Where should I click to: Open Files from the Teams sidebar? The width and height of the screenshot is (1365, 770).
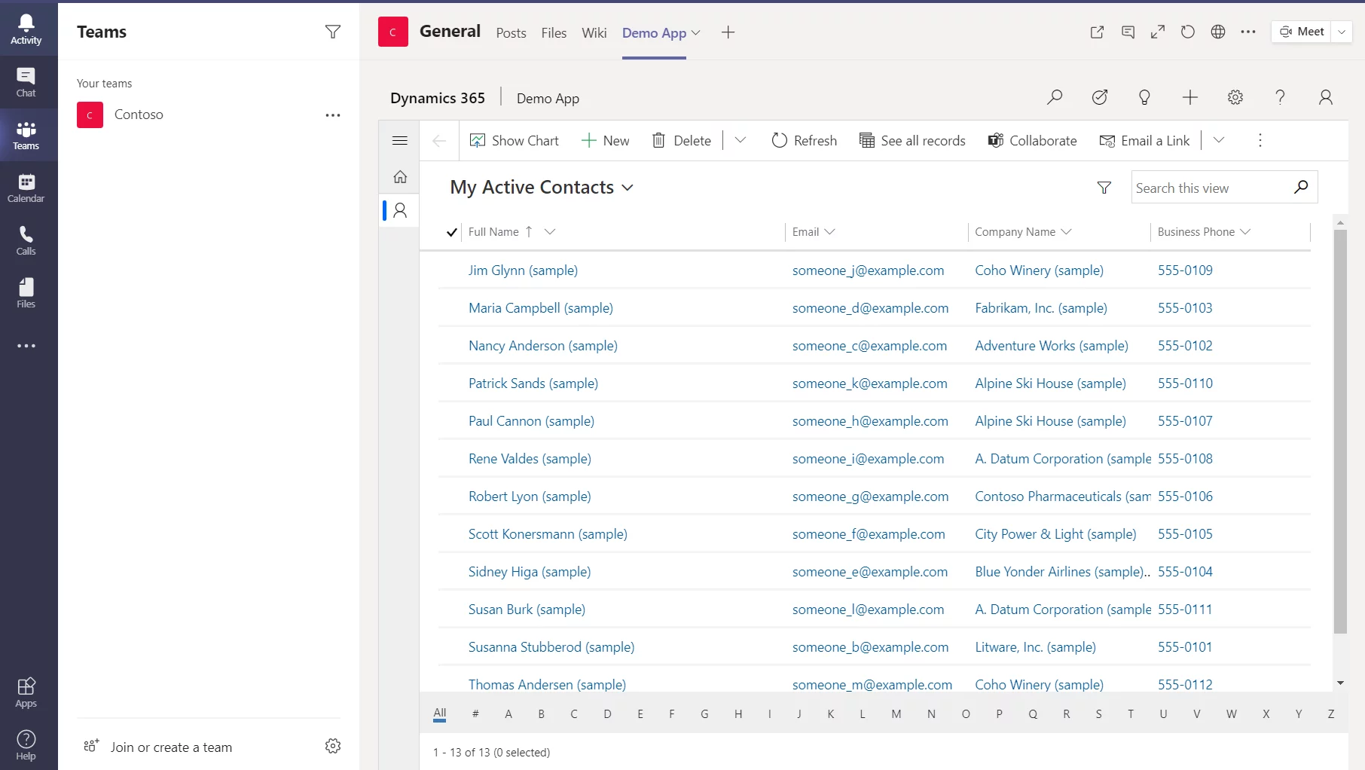tap(26, 293)
